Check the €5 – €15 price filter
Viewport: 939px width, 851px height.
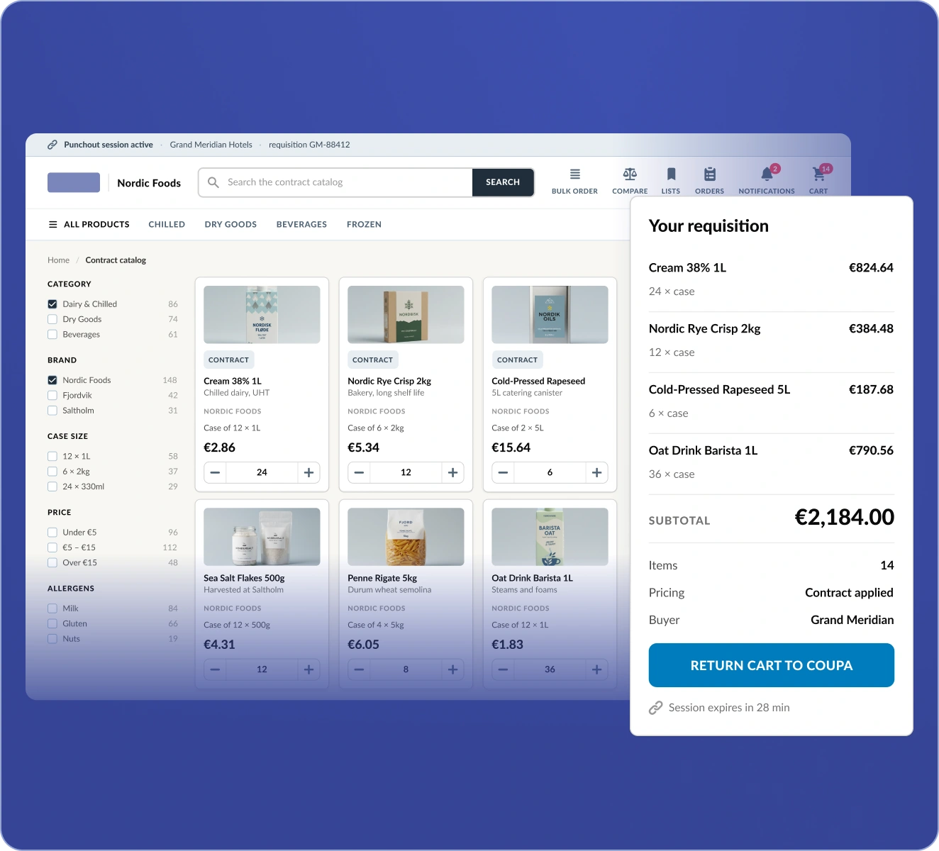coord(52,547)
